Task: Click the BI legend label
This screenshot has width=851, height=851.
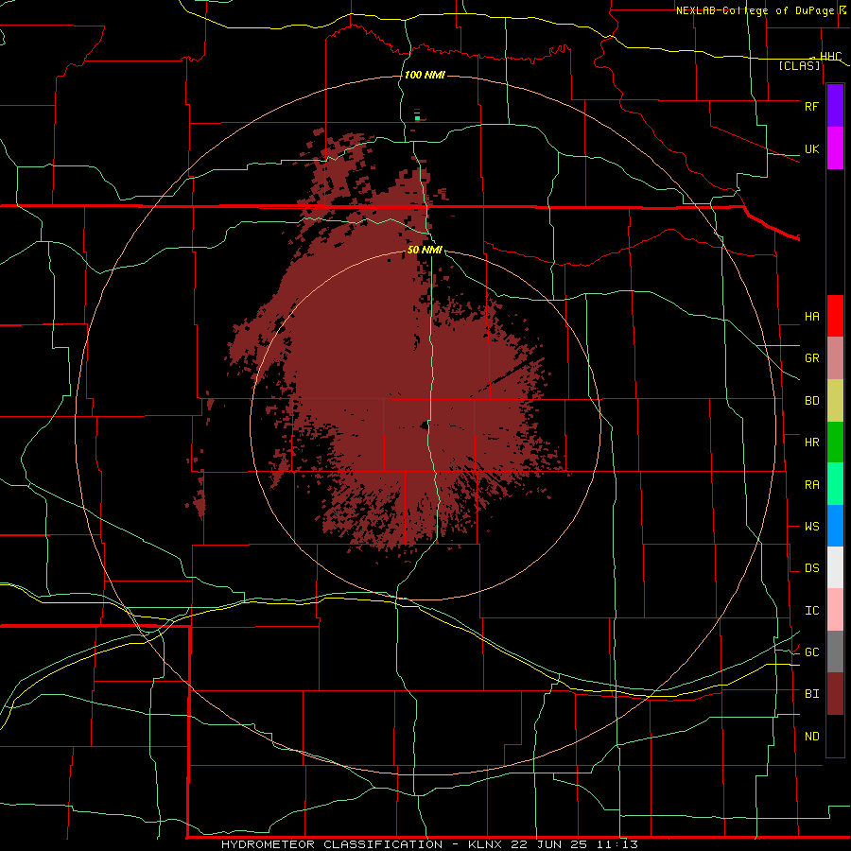Action: tap(811, 694)
